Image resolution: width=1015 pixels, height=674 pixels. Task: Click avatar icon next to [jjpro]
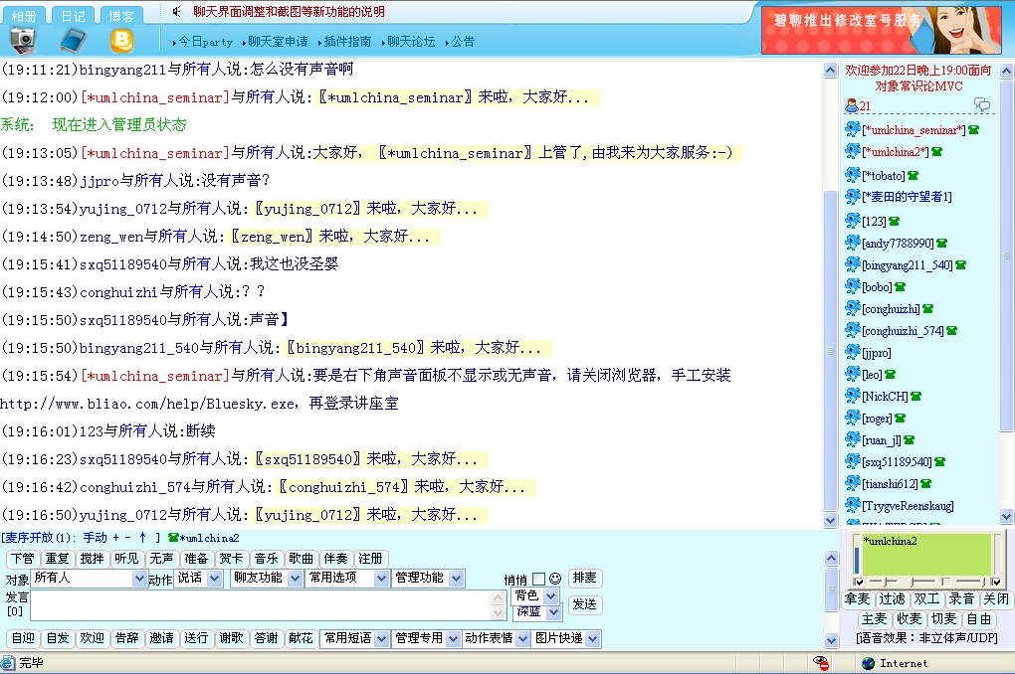point(853,352)
